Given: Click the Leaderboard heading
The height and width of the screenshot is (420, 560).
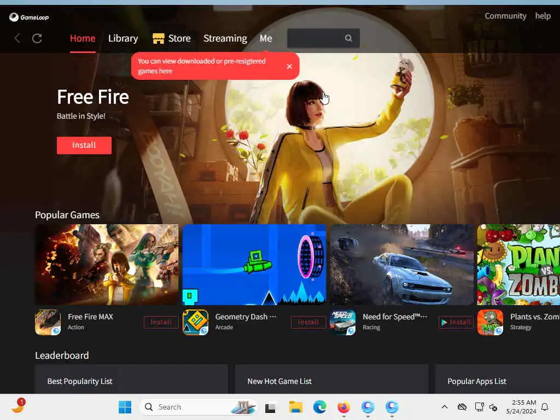Looking at the screenshot, I should tap(62, 355).
